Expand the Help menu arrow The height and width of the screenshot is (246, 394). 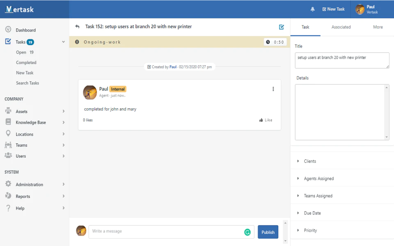(64, 208)
